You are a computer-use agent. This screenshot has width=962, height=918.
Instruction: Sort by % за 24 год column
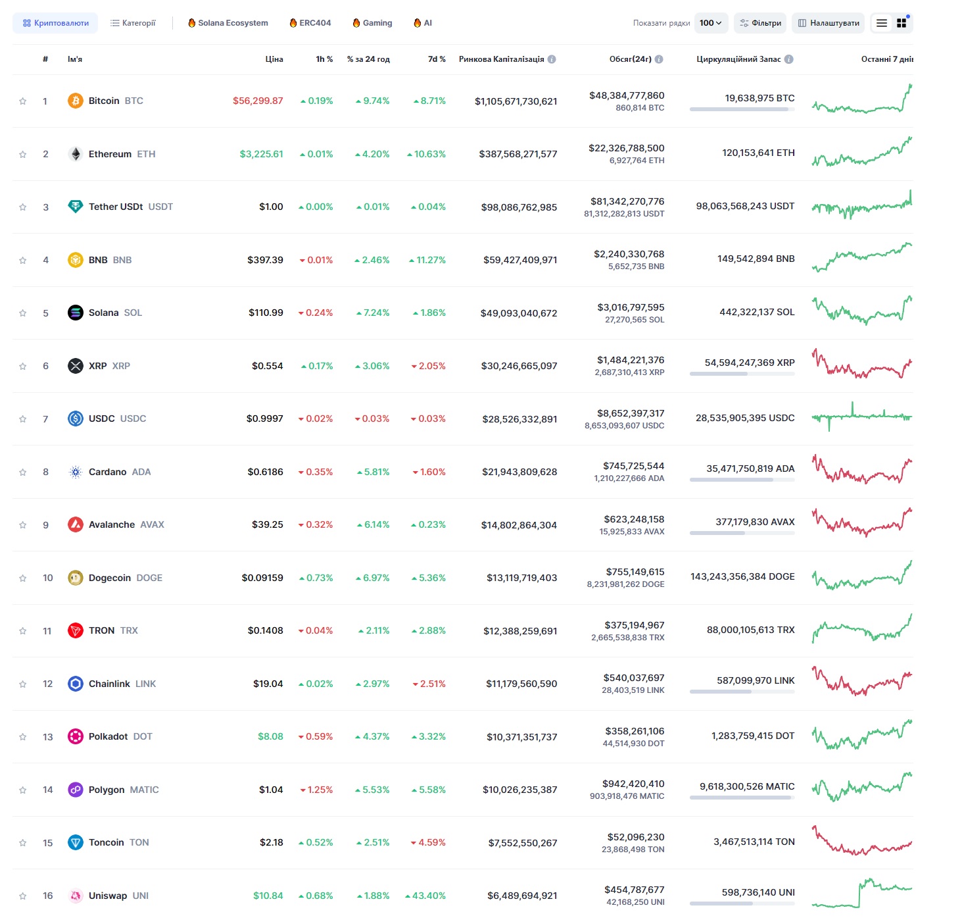368,59
